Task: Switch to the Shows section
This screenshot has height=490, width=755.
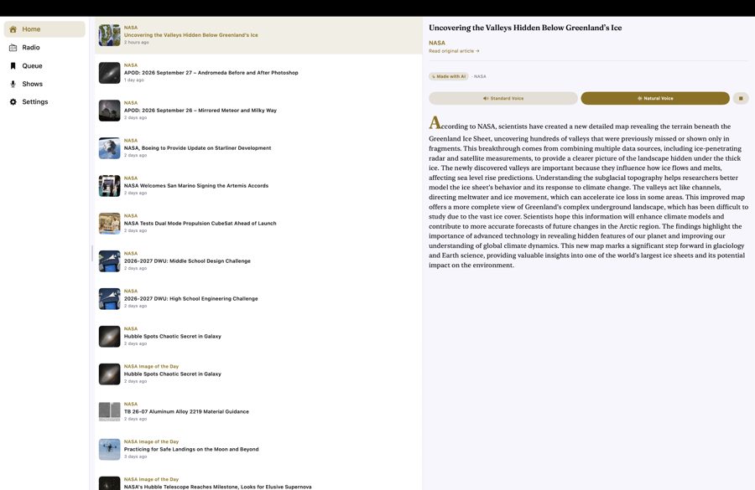Action: click(44, 84)
